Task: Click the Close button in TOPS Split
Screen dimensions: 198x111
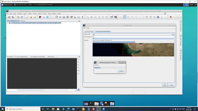Action: coord(172,85)
